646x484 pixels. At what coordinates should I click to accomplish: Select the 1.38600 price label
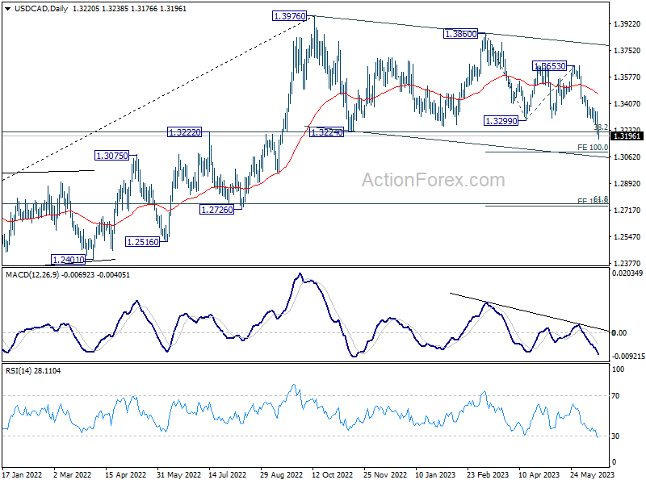460,34
